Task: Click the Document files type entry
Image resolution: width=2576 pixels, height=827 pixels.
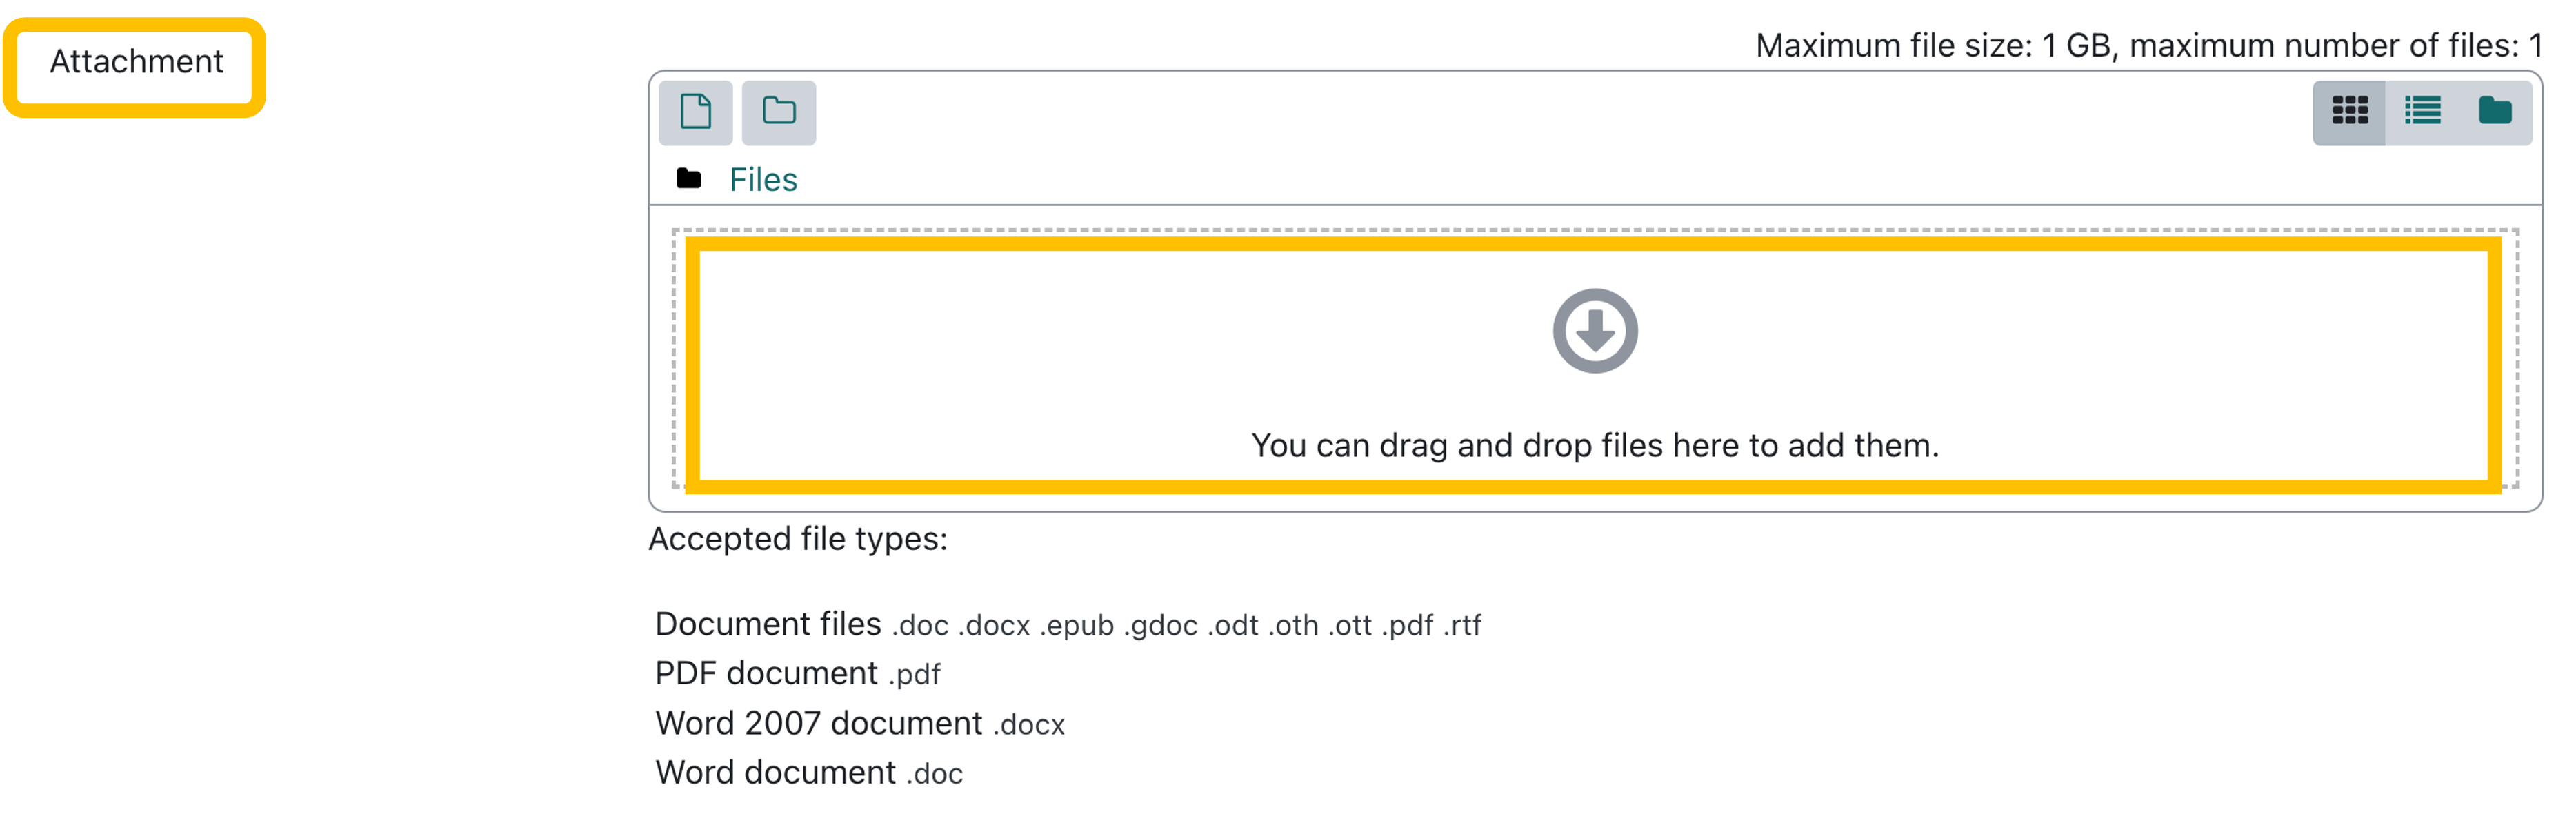Action: [x=1068, y=624]
